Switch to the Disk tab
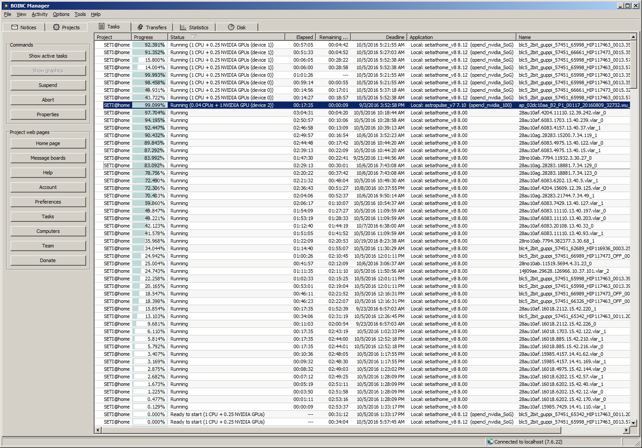Screen dimensions: 642x448 [237, 27]
